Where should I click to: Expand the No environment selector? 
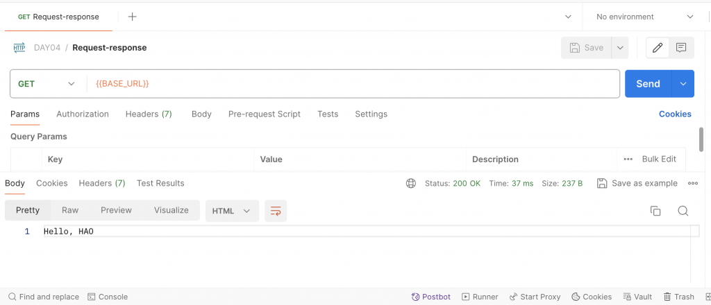pyautogui.click(x=644, y=17)
